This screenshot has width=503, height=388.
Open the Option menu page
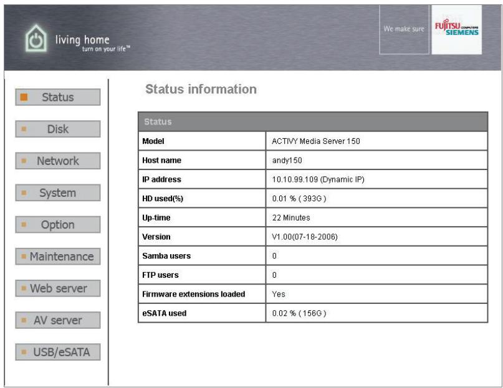click(58, 224)
